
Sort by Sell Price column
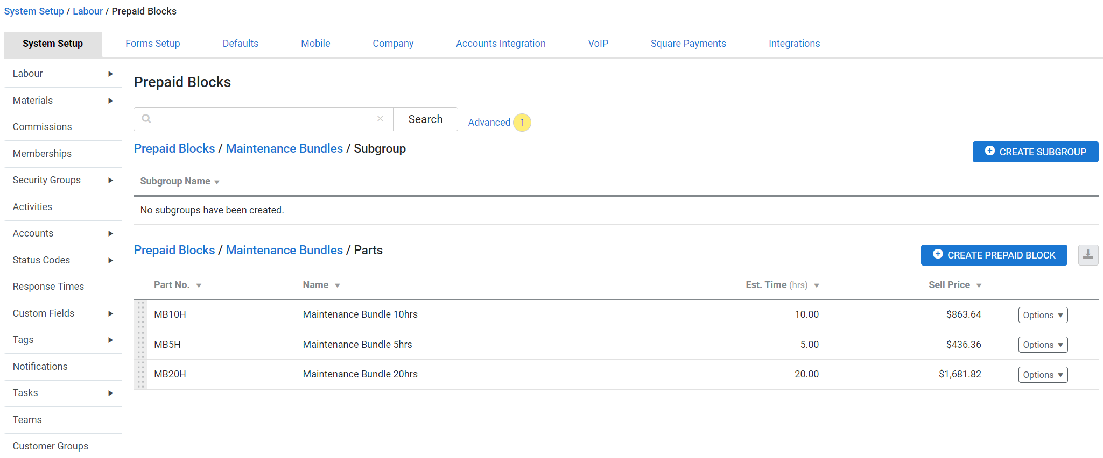click(x=955, y=285)
